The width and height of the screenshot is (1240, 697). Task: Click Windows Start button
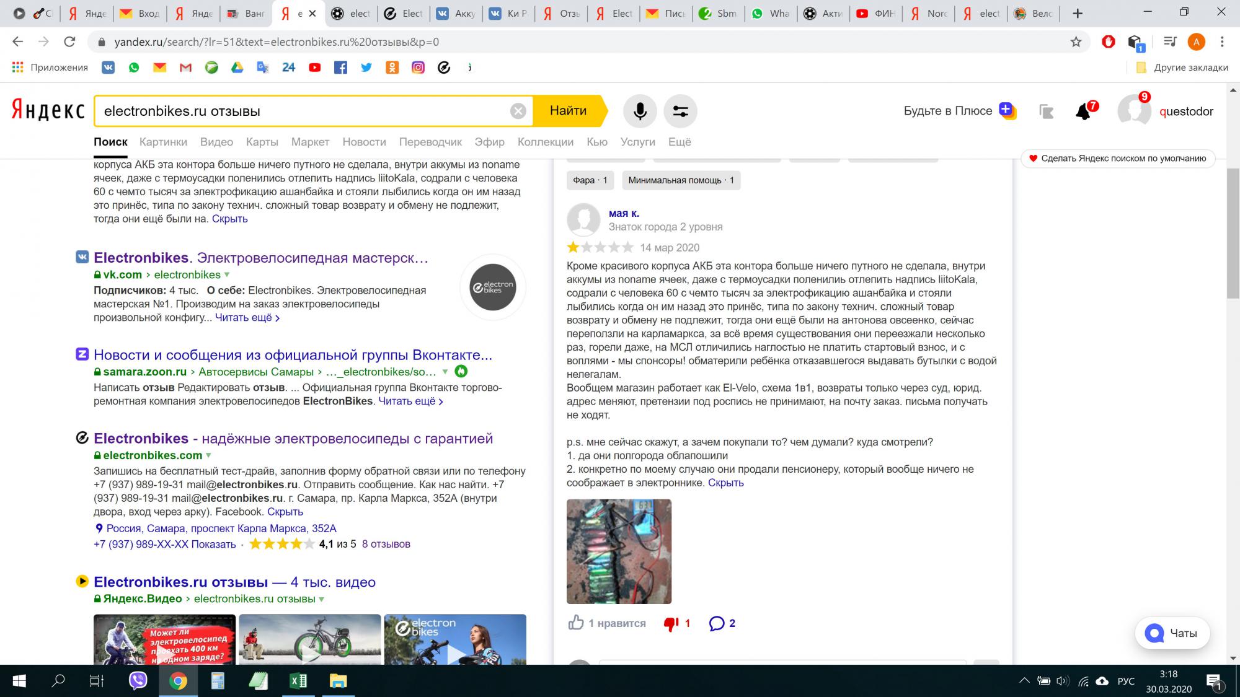[19, 682]
